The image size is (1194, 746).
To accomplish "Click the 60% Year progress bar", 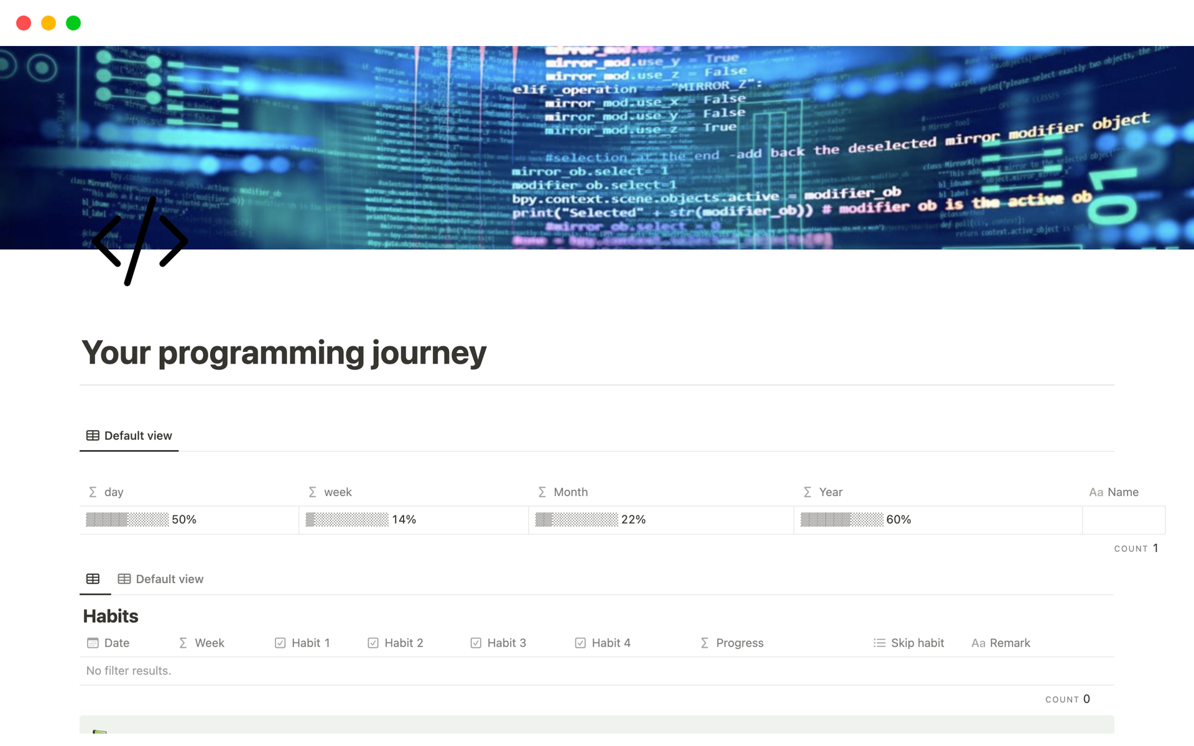I will [841, 520].
